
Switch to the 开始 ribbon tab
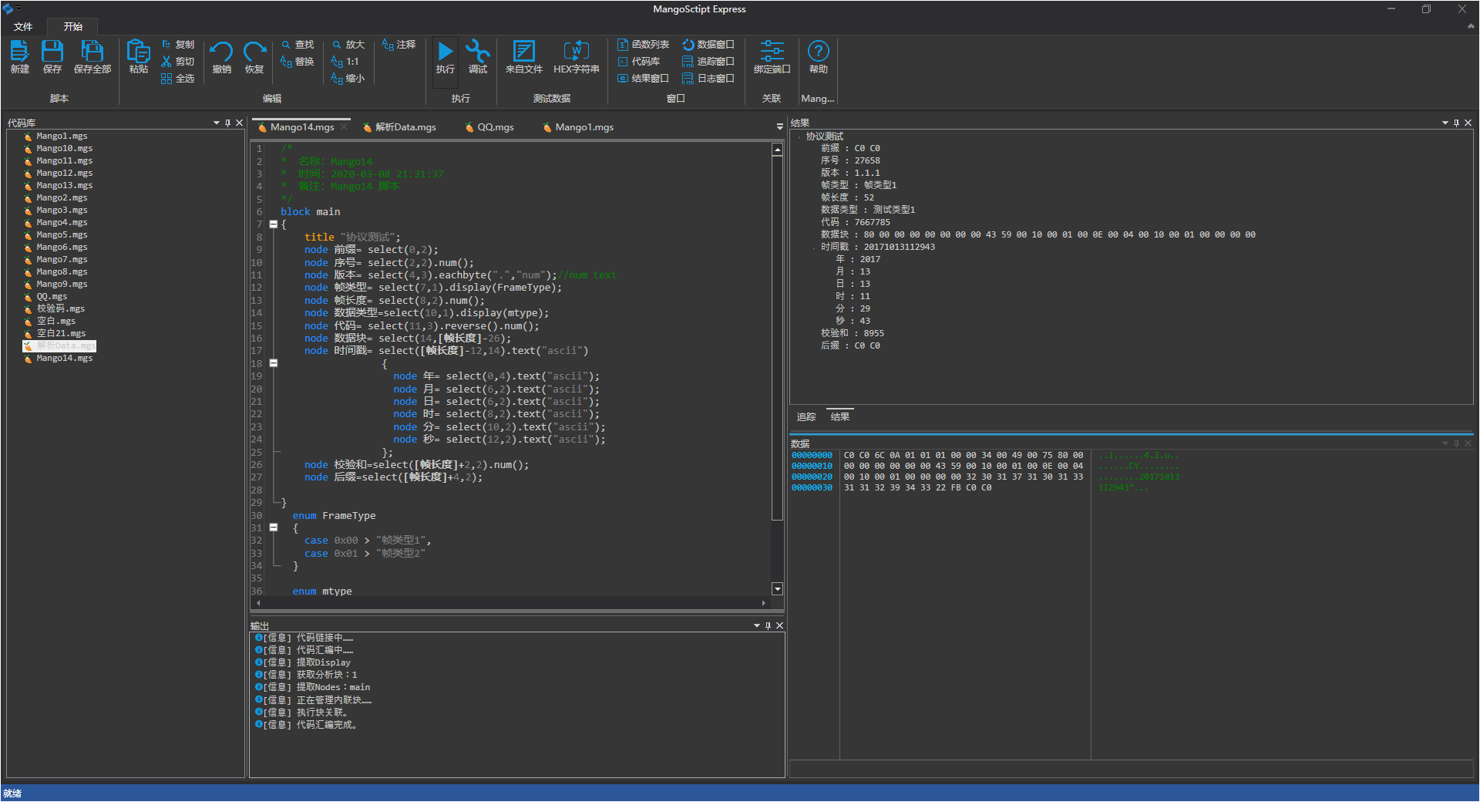coord(73,26)
